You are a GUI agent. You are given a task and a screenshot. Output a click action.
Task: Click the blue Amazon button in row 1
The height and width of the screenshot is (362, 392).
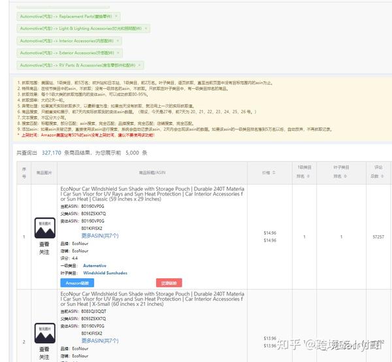[x=77, y=283]
